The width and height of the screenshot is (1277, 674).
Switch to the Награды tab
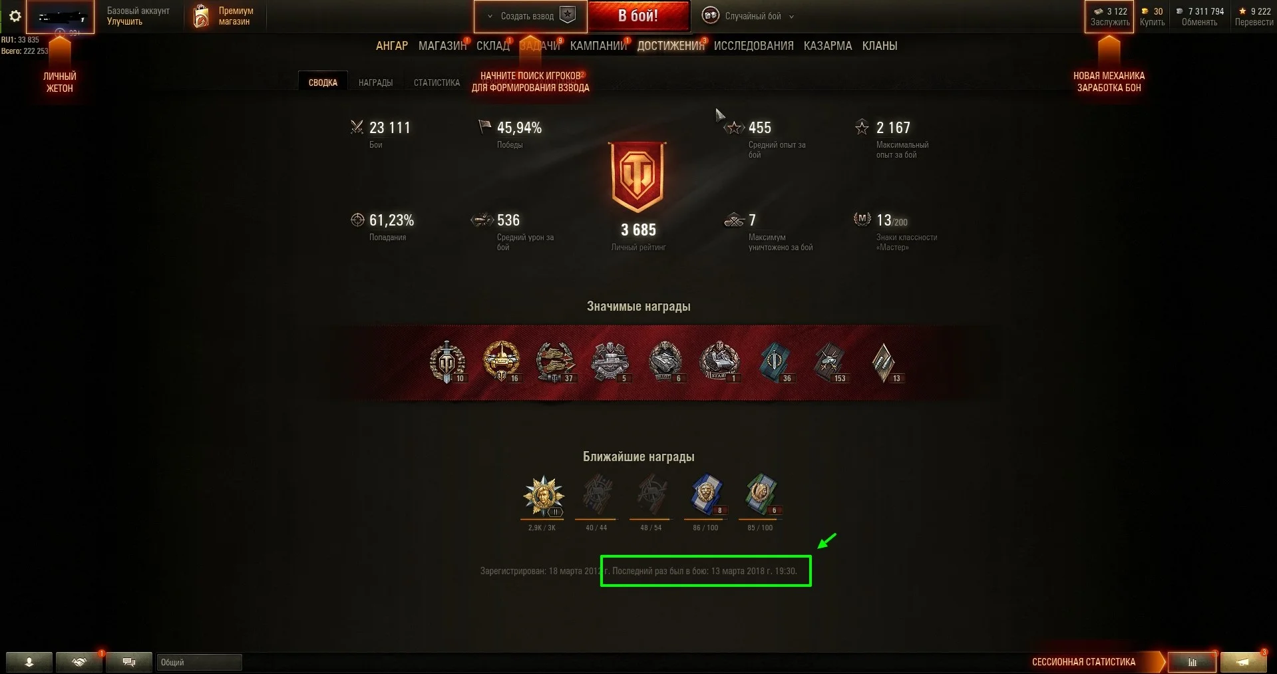[375, 83]
